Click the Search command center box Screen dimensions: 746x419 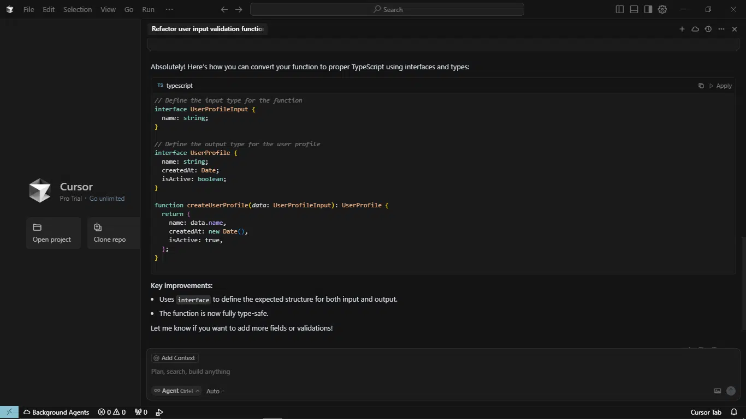click(387, 9)
